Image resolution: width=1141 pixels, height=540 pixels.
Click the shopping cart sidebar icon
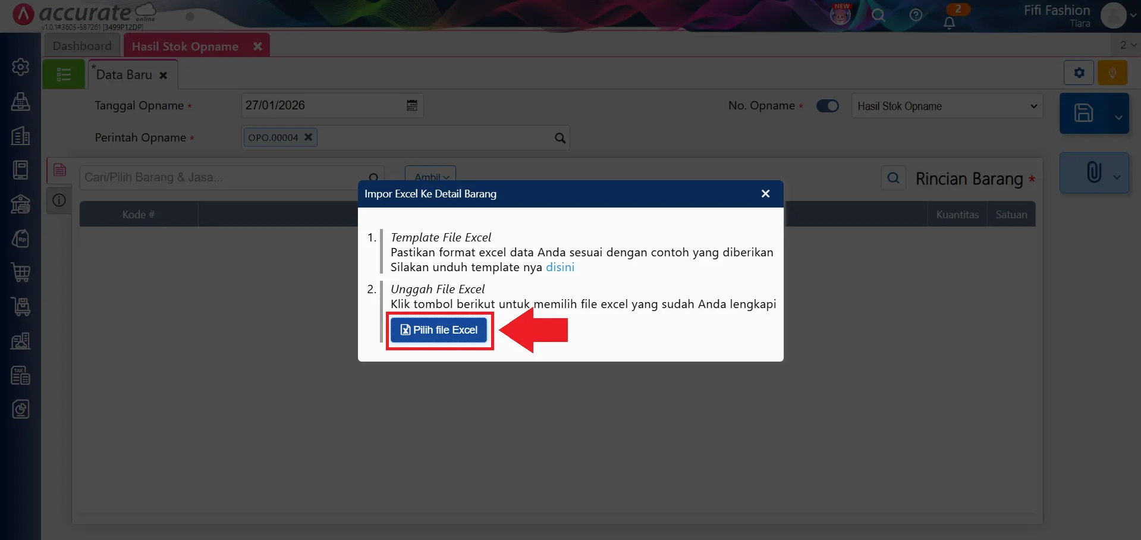21,272
